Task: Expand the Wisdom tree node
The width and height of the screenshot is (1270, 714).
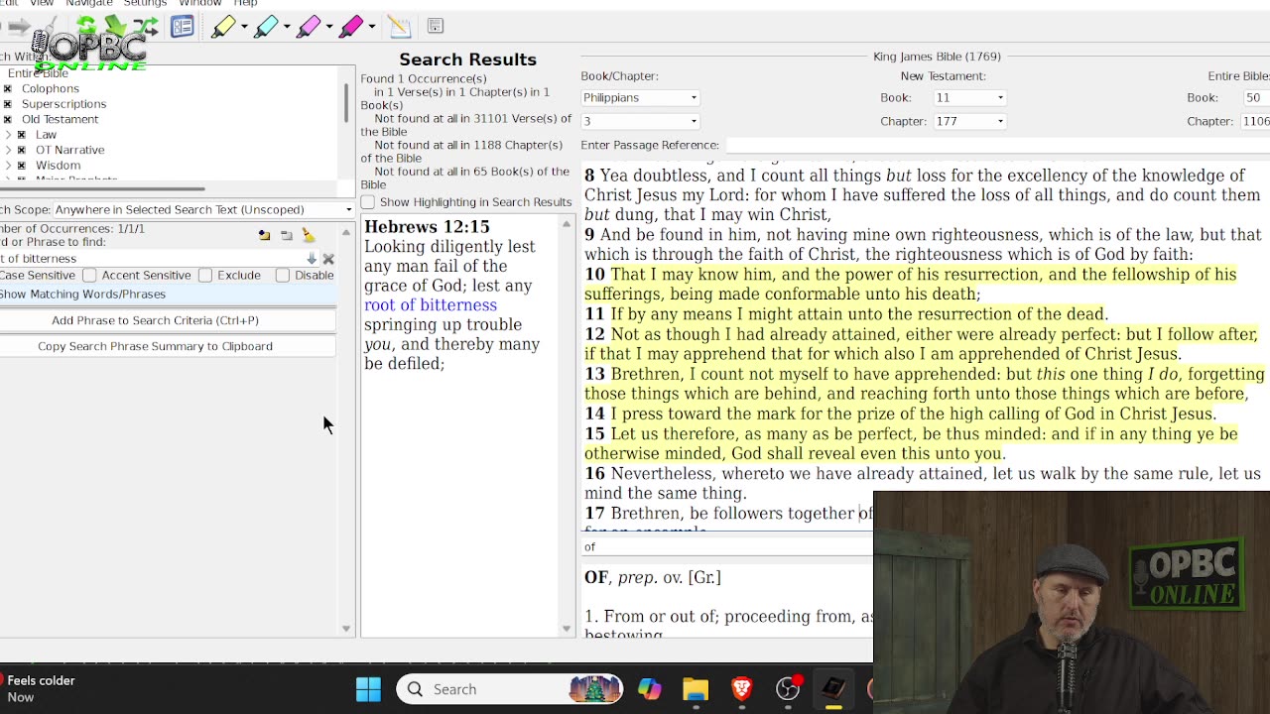Action: pos(8,166)
